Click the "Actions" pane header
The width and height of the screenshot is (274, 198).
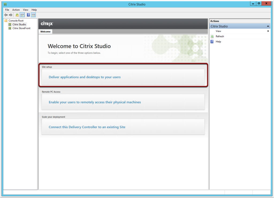215,21
